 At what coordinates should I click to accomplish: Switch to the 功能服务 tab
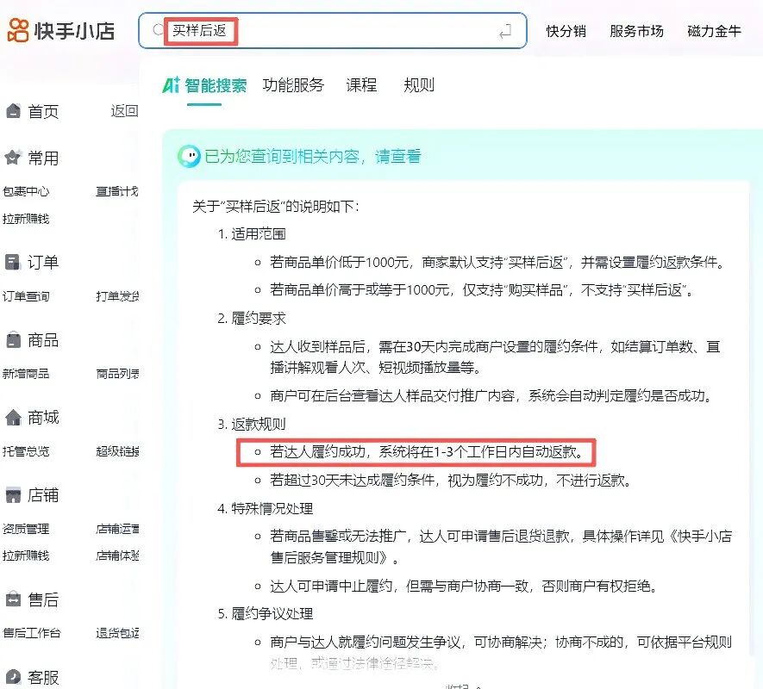tap(293, 85)
